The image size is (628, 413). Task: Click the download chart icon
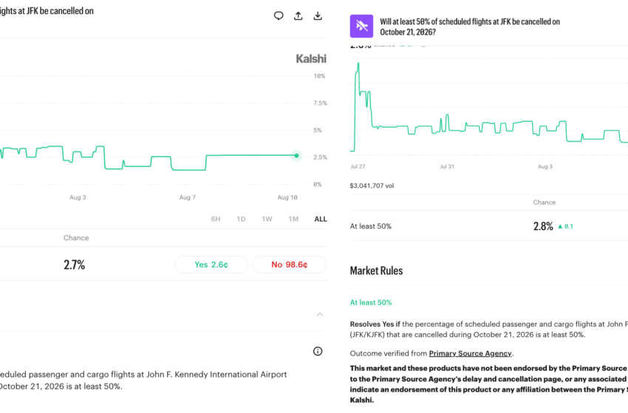[x=318, y=15]
